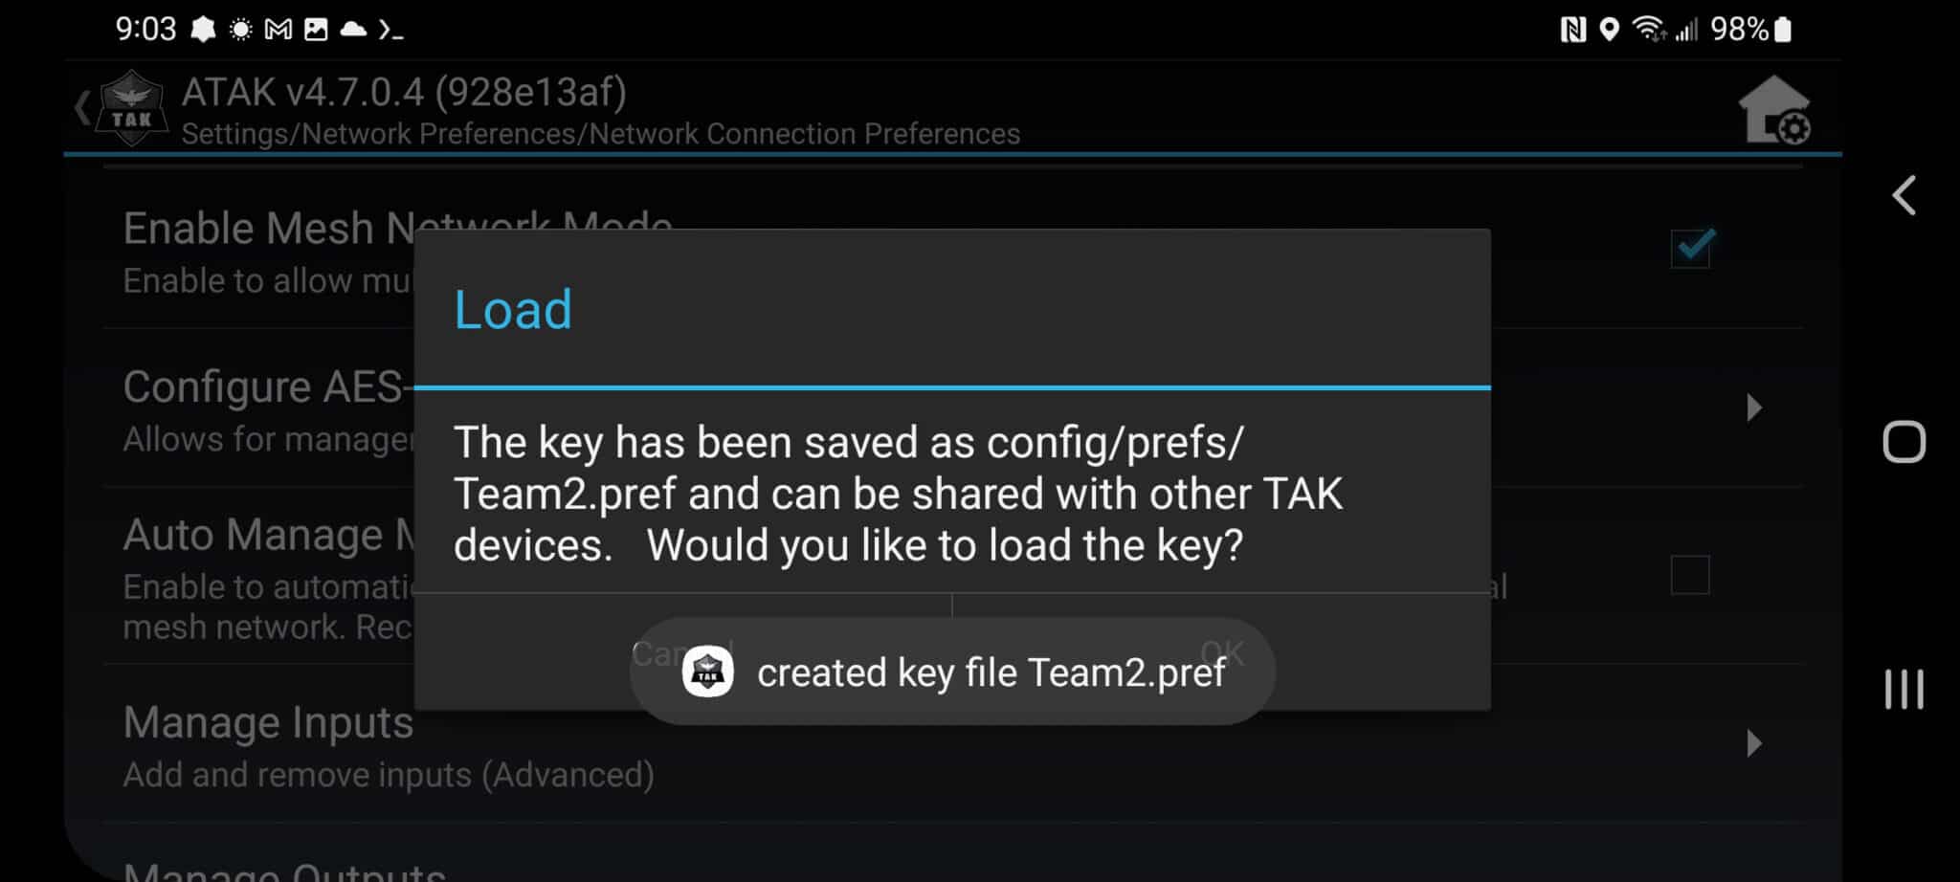
Task: Open Manage Outputs settings entry
Action: (284, 869)
